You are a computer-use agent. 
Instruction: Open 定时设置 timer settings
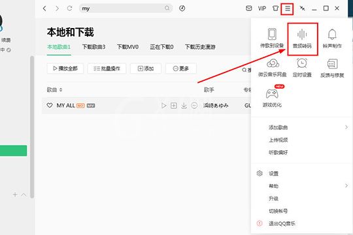pyautogui.click(x=302, y=68)
